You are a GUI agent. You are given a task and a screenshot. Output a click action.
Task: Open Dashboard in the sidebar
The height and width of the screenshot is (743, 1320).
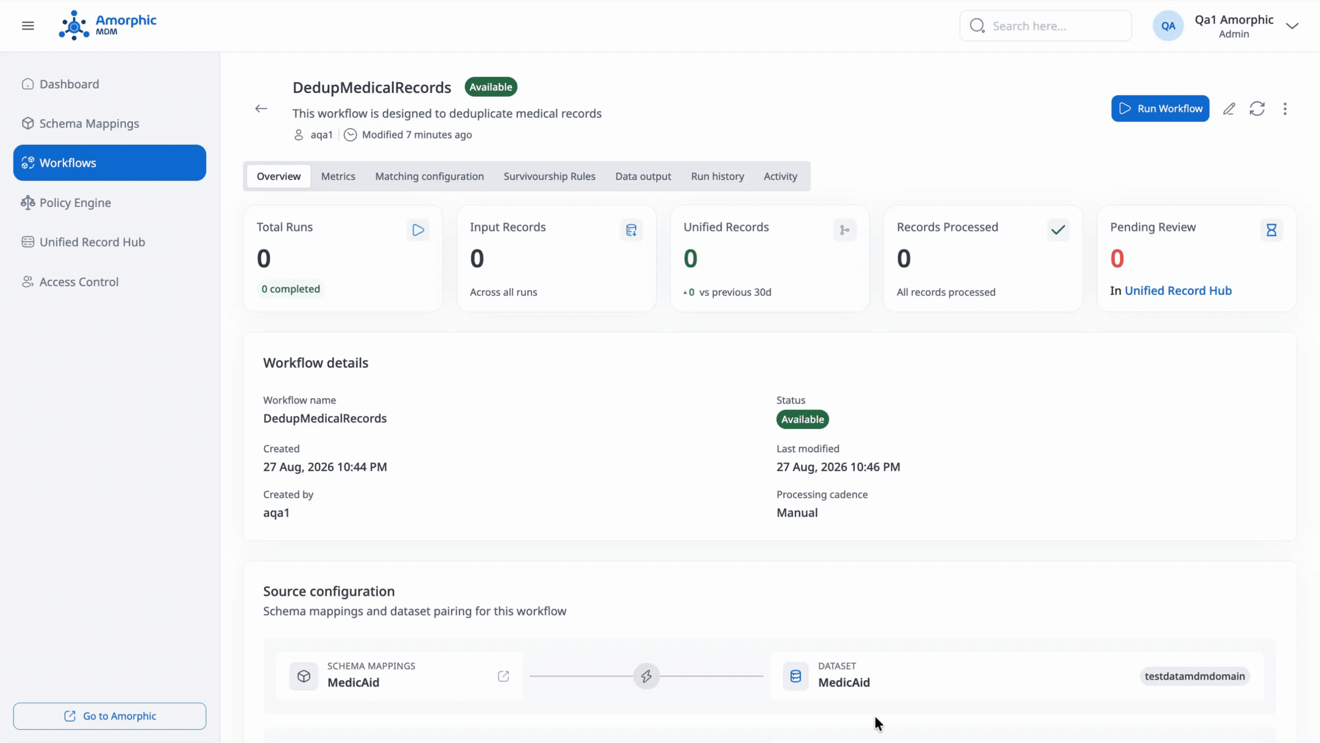pos(110,84)
